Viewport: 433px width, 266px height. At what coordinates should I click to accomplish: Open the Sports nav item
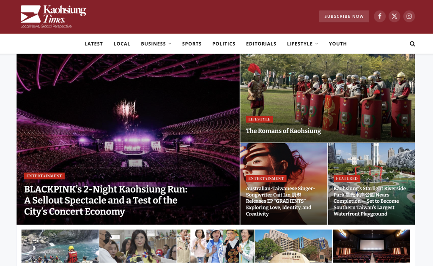(x=192, y=44)
